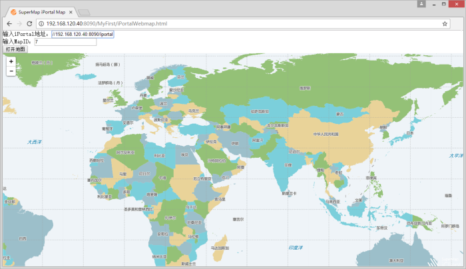Select the SuperMap iPortal Map tab

pyautogui.click(x=40, y=12)
